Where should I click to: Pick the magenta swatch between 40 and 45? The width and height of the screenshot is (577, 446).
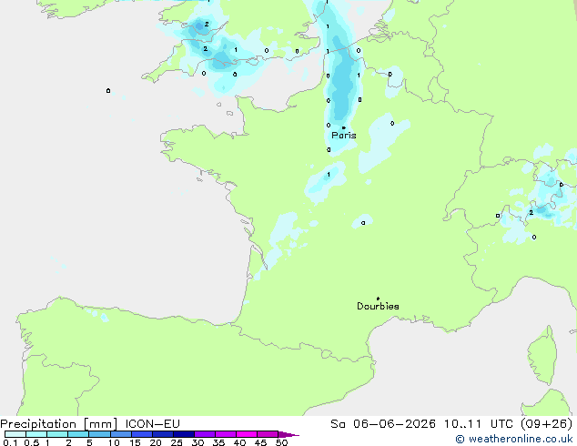pos(247,434)
